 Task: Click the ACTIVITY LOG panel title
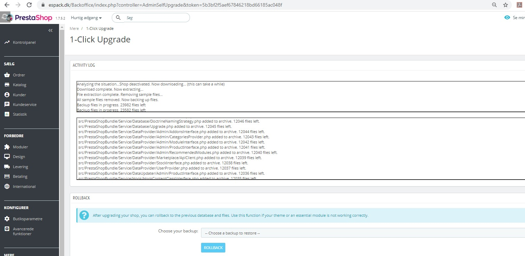point(84,65)
